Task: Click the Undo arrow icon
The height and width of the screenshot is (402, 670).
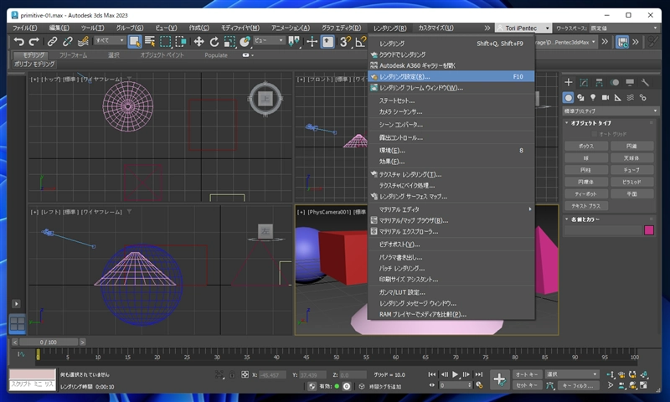Action: tap(18, 41)
